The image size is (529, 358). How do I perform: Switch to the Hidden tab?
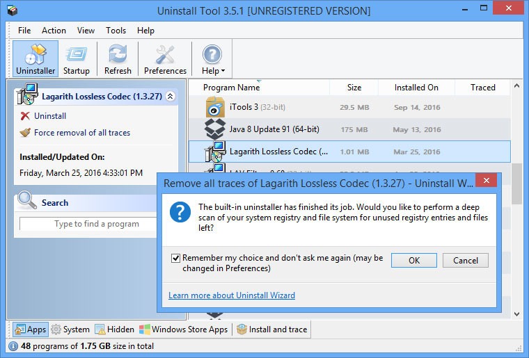[114, 329]
